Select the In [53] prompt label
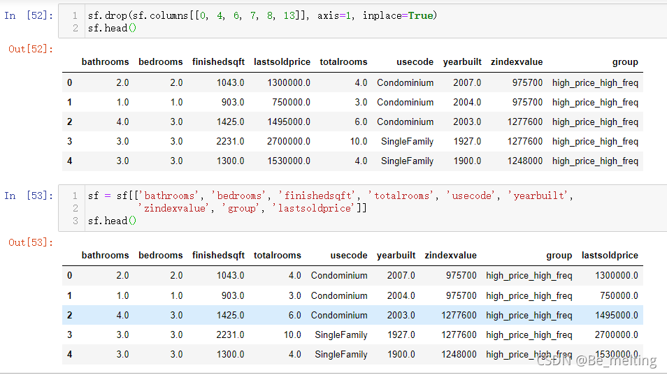The height and width of the screenshot is (375, 667). (29, 196)
